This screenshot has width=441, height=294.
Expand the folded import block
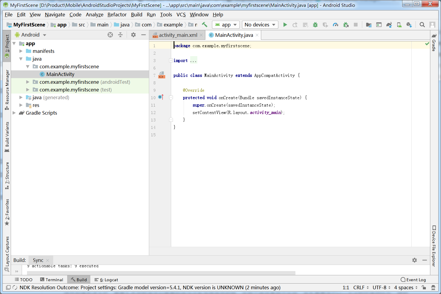(171, 60)
